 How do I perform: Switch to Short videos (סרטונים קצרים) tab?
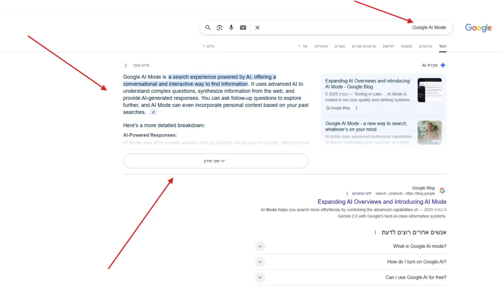point(364,46)
